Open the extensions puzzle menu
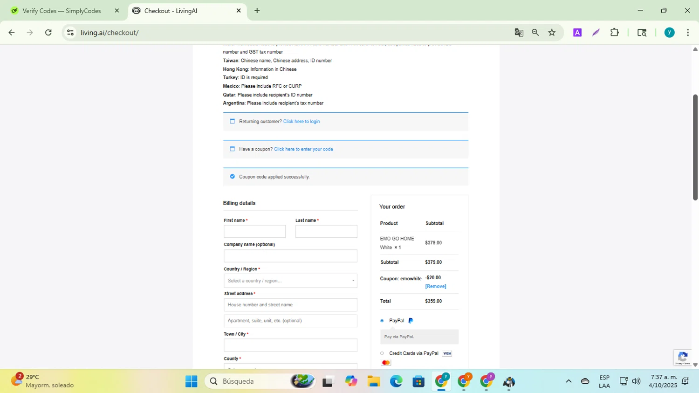 point(615,33)
